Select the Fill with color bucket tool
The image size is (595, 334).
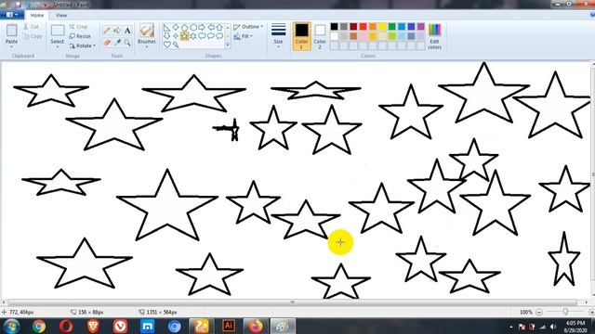117,31
